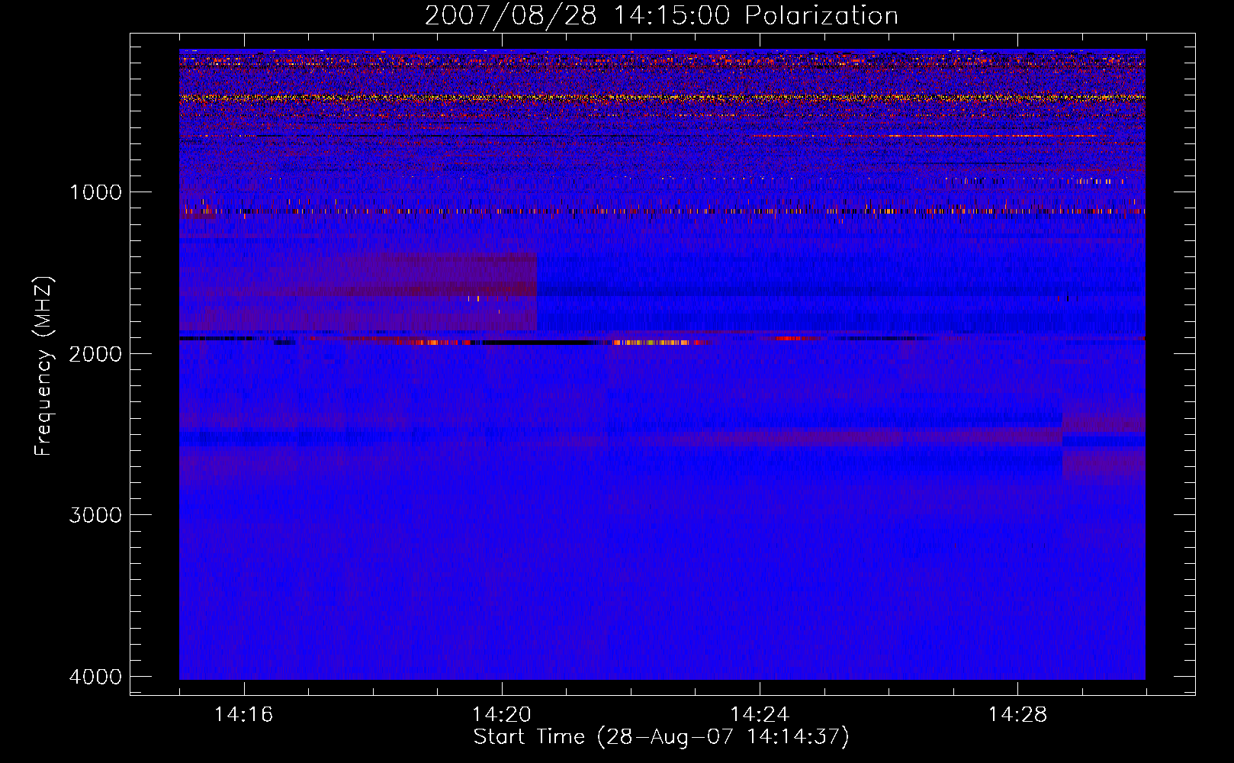Select the 4000 frequency tick label
The height and width of the screenshot is (763, 1234).
click(x=95, y=677)
